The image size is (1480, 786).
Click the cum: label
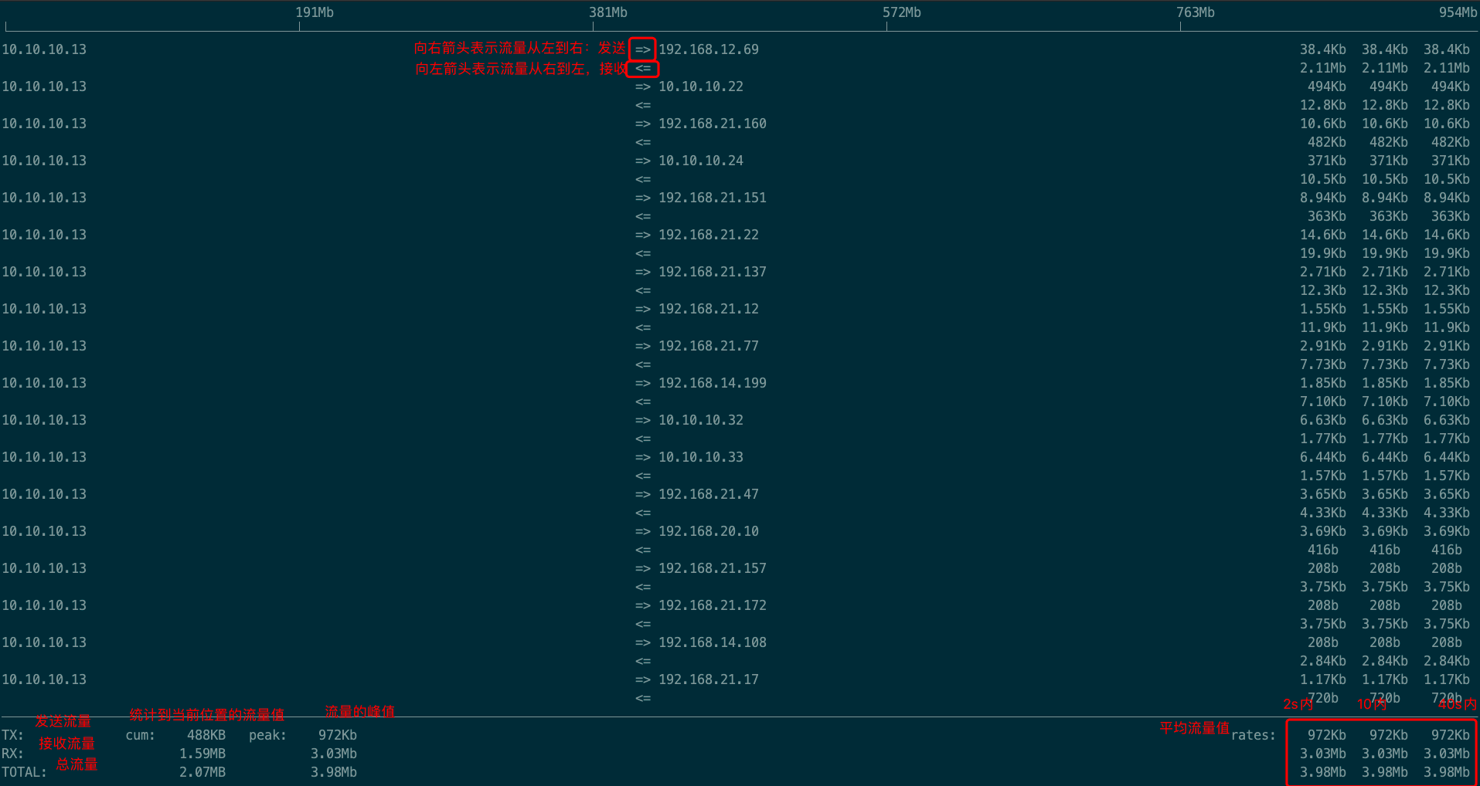(x=140, y=735)
